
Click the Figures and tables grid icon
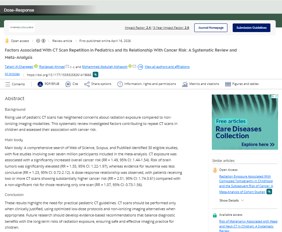pos(228,84)
